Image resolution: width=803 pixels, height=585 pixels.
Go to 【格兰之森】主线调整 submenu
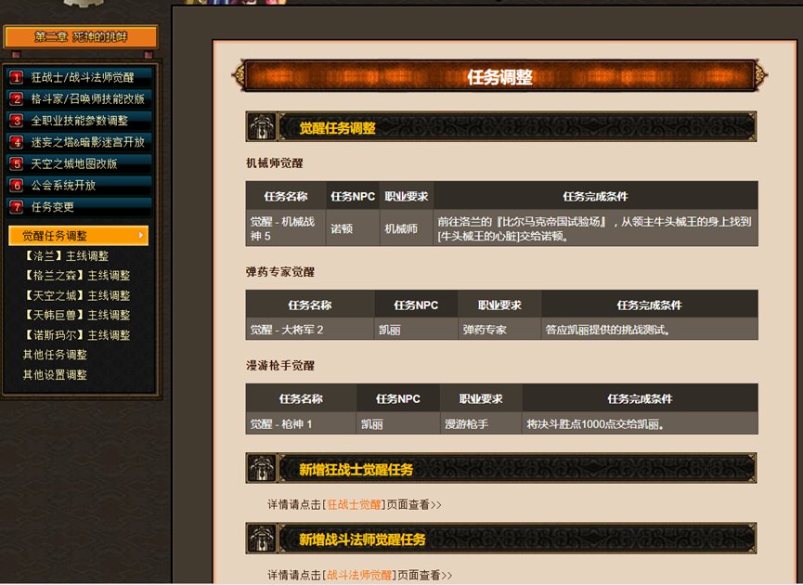coord(76,276)
